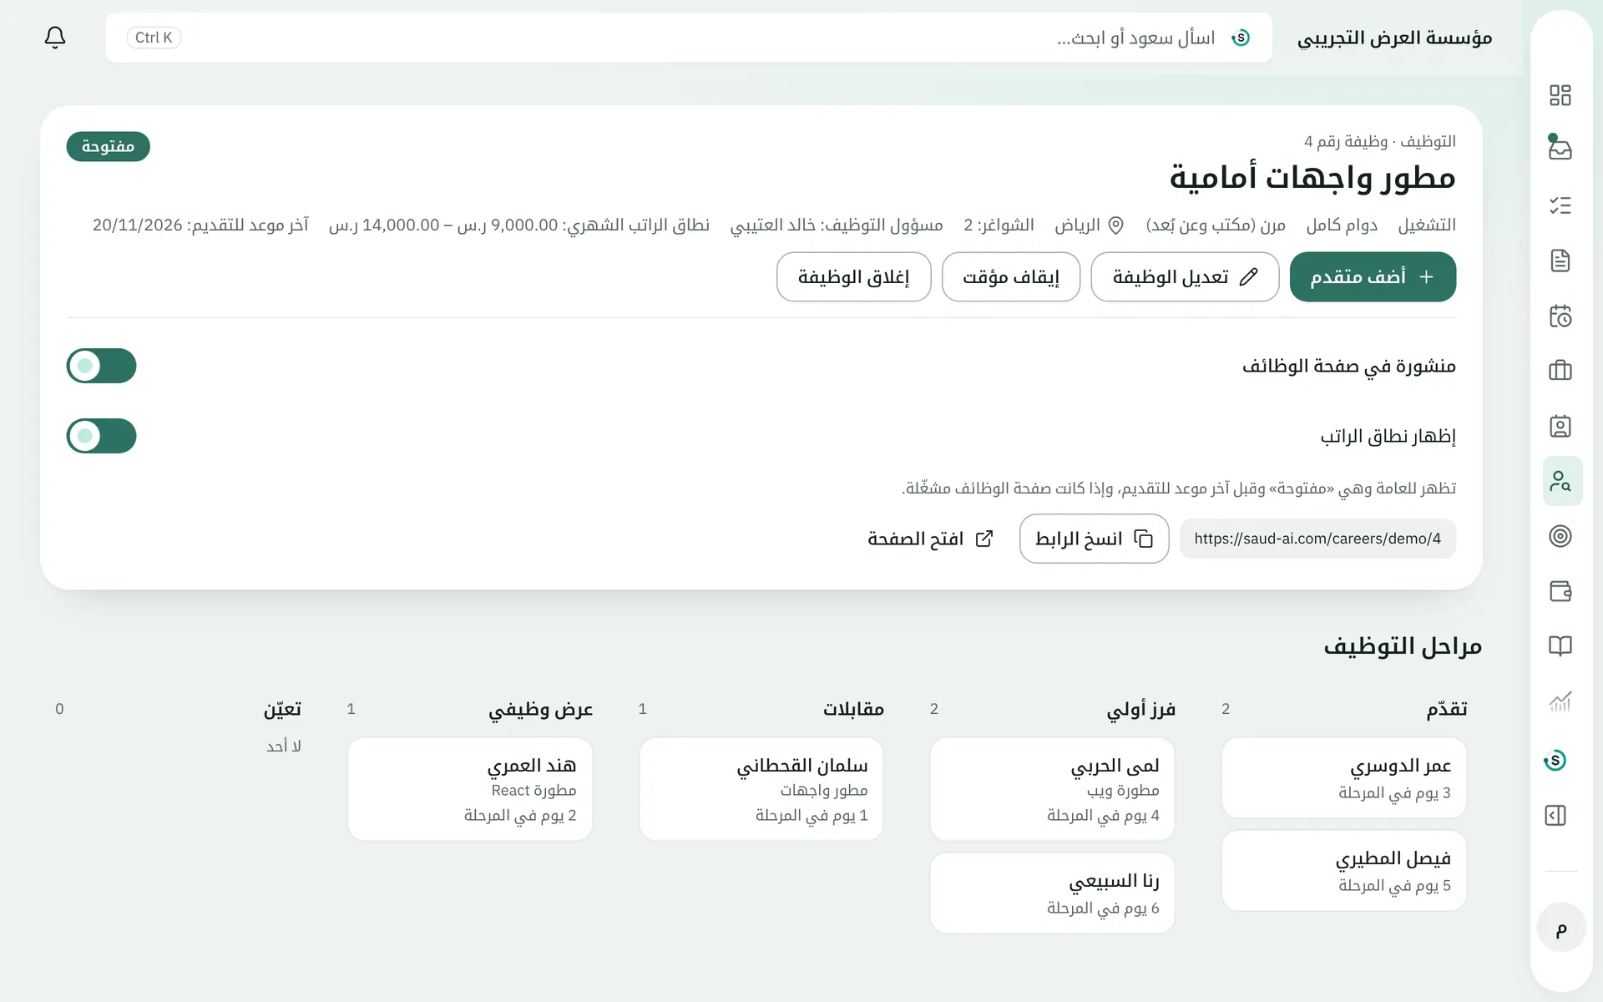Click the أضف متقدم button
Image resolution: width=1603 pixels, height=1002 pixels.
point(1373,276)
